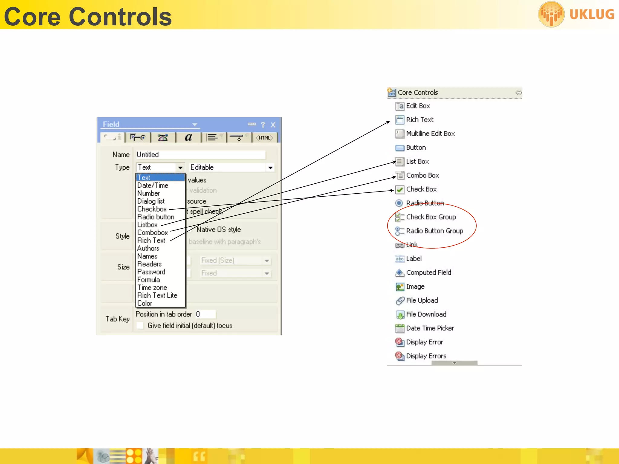Choose Number in type list
The width and height of the screenshot is (619, 464).
(149, 193)
